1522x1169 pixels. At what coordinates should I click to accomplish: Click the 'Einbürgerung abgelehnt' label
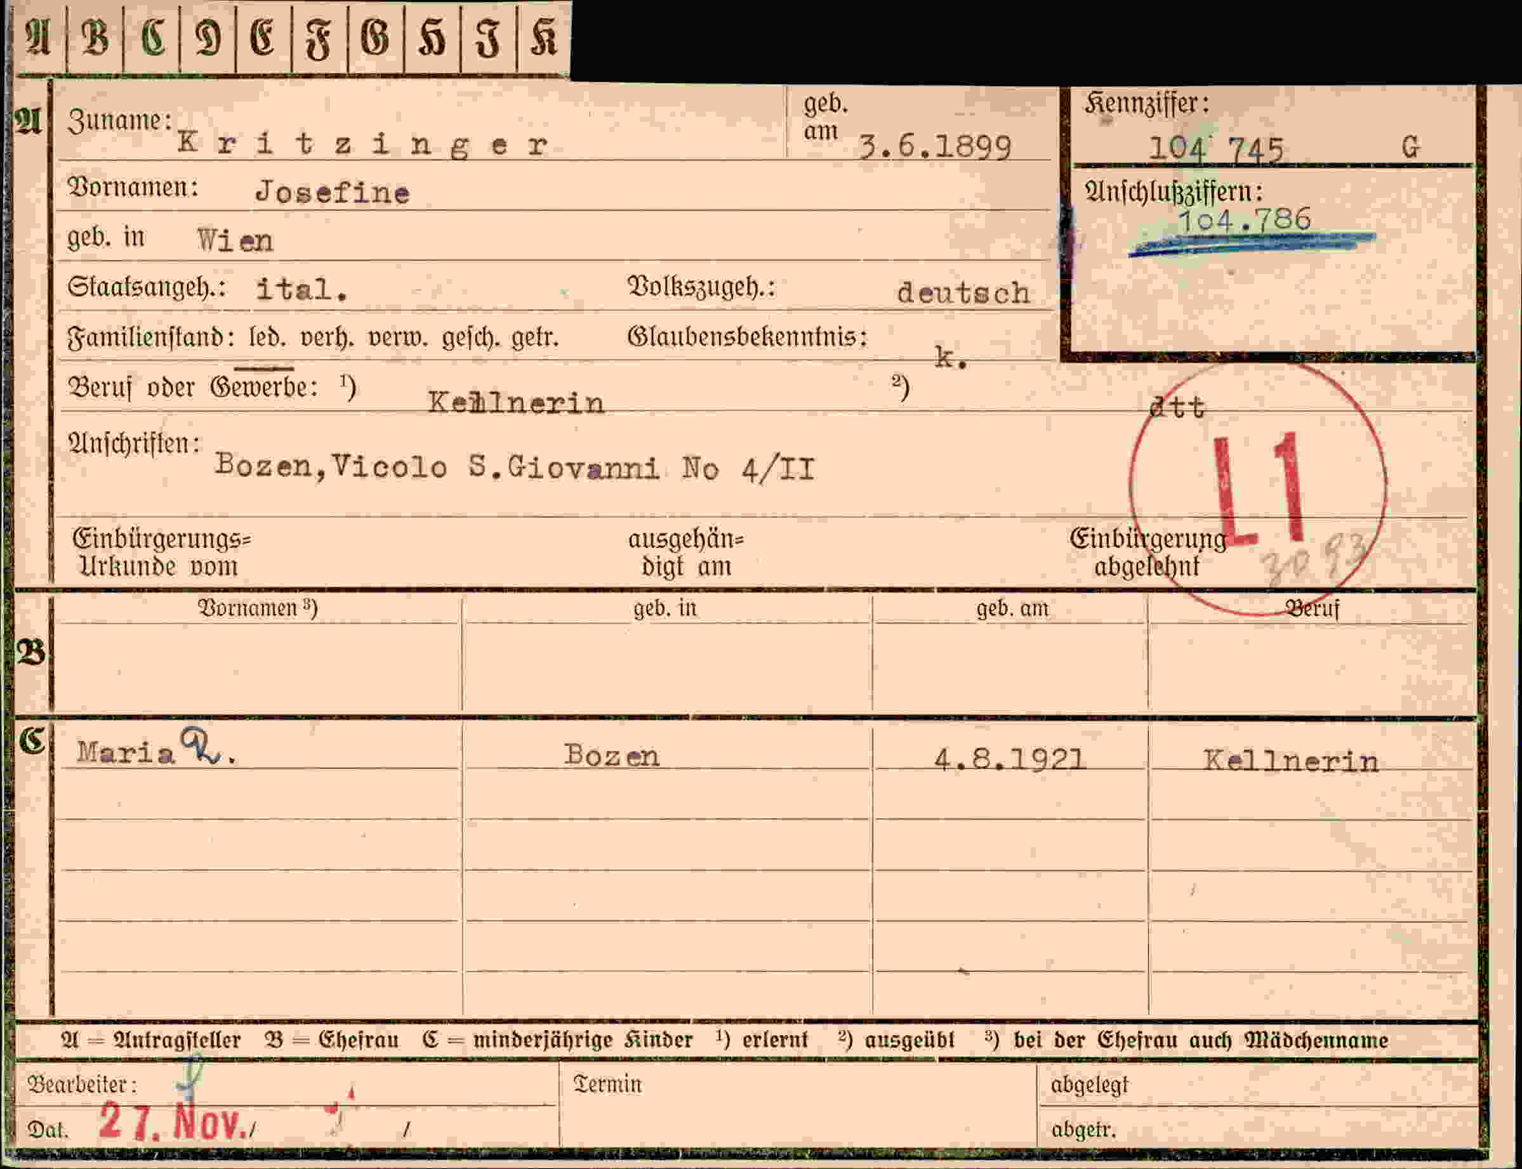(1148, 552)
